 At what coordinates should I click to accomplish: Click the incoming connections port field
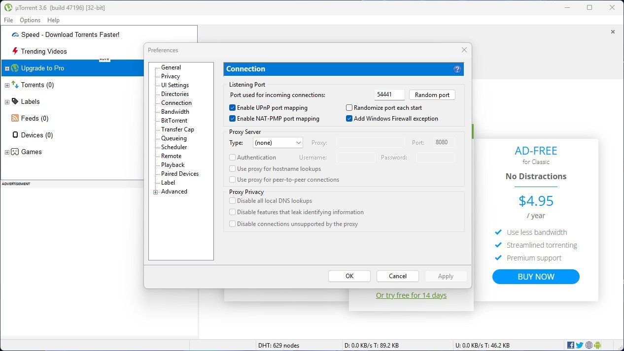coord(389,95)
